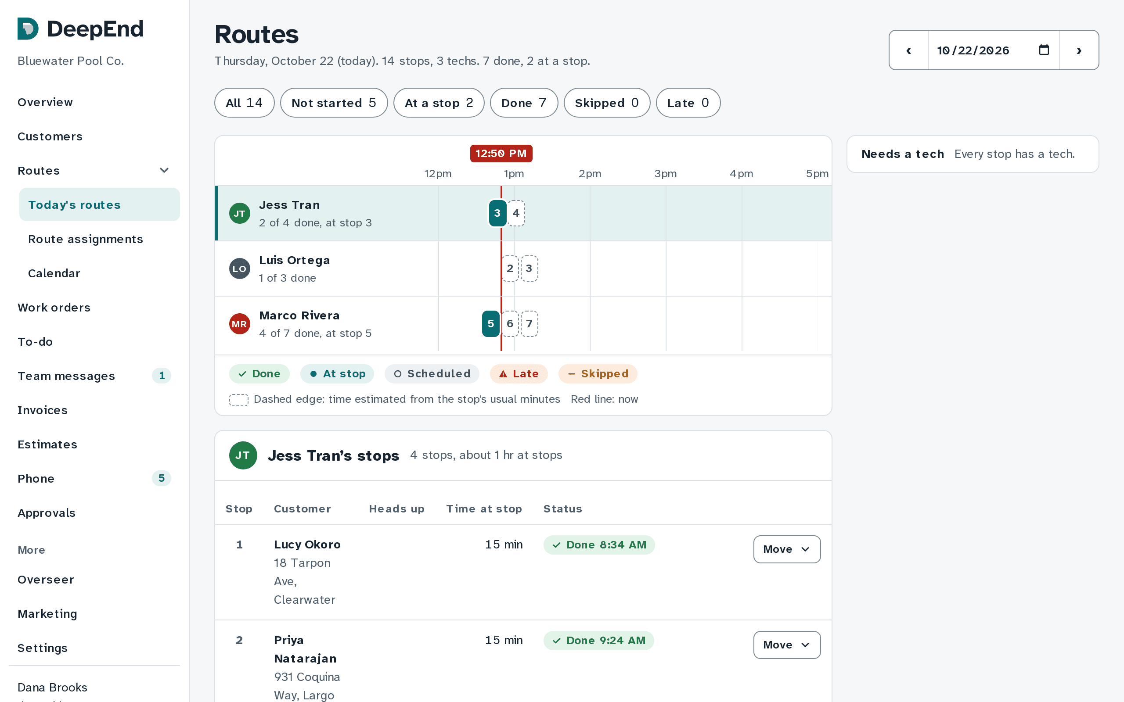Select Luis Ortega's scheduled stop 3
The height and width of the screenshot is (702, 1124).
(x=529, y=269)
